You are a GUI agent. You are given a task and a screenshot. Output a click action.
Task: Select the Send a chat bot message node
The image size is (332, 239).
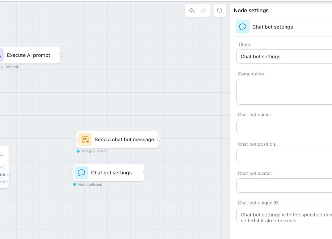(124, 140)
